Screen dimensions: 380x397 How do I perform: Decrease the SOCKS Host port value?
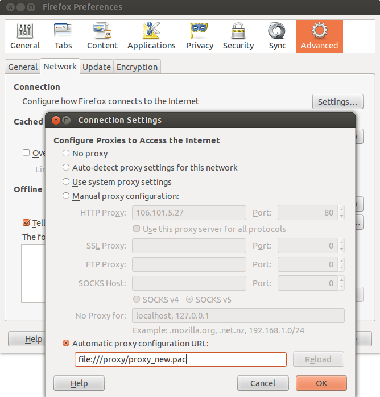(x=341, y=286)
